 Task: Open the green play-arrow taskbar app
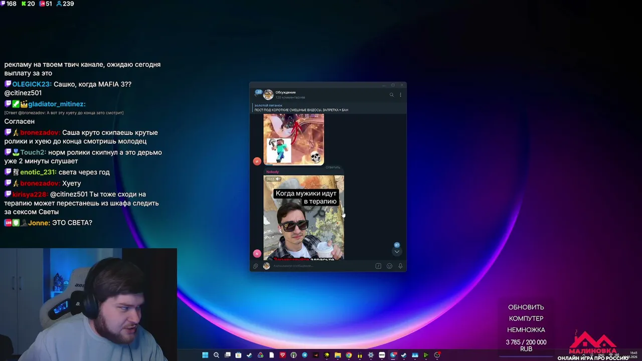tap(426, 355)
